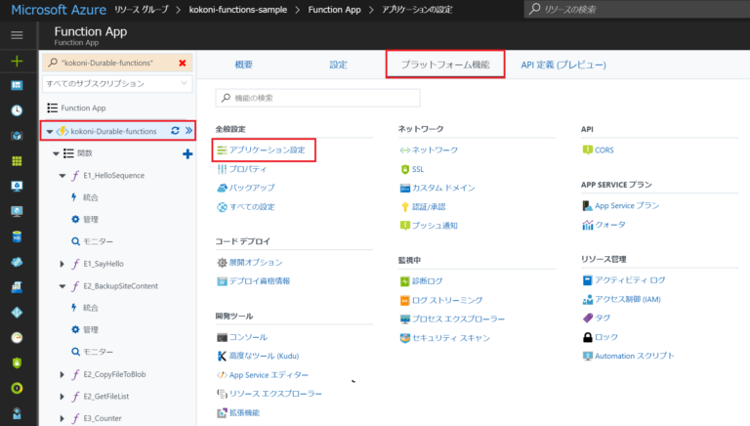
Task: Switch to the プラットフォーム機能 tab
Action: pos(445,64)
